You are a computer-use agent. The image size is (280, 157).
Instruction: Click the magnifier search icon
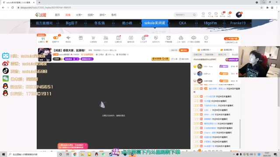coord(194,15)
